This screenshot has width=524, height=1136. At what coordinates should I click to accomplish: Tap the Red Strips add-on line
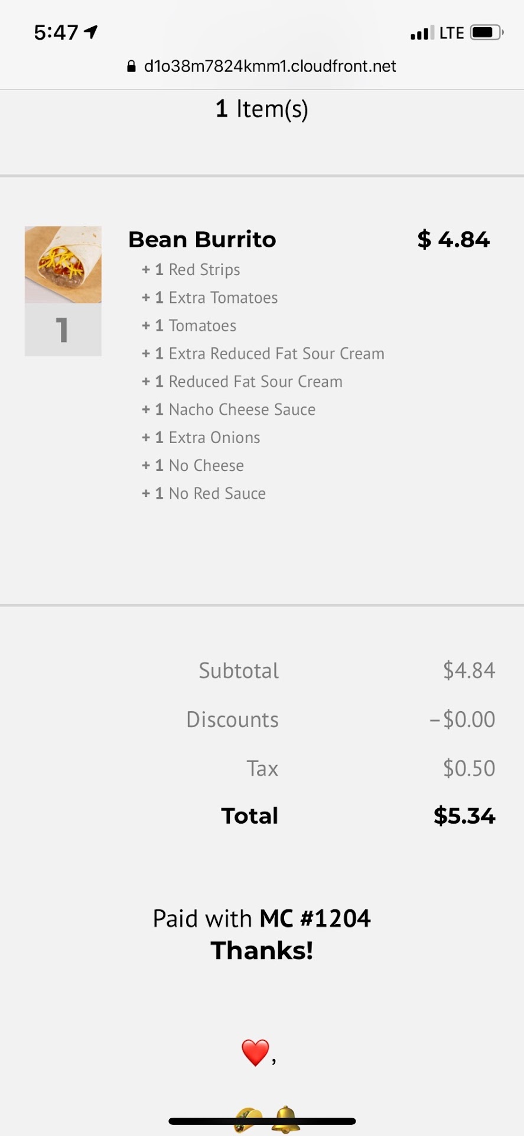[191, 270]
